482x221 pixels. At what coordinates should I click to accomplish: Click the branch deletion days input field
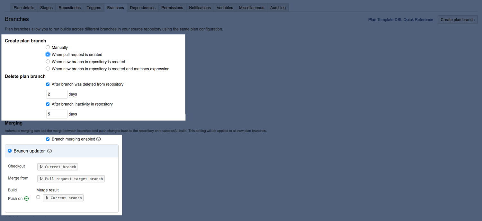tap(57, 94)
